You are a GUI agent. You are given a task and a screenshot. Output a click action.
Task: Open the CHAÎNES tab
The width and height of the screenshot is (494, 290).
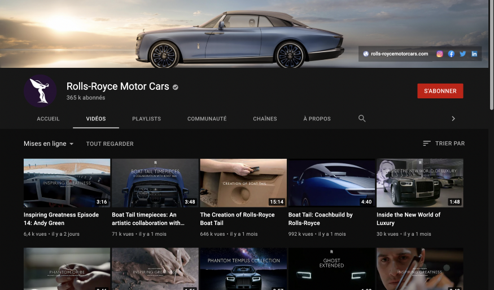tap(265, 119)
